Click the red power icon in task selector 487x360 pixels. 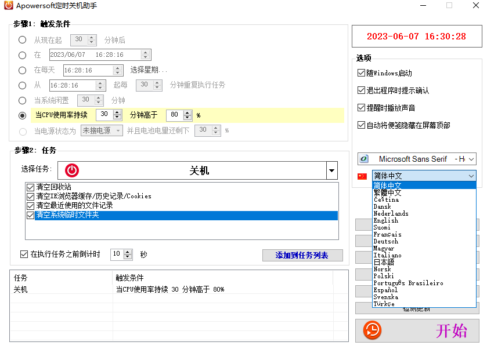coord(72,170)
